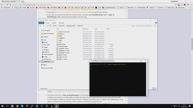Image resolution: width=193 pixels, height=108 pixels.
Task: Open the Twitter bookmark
Action: [x=23, y=7]
